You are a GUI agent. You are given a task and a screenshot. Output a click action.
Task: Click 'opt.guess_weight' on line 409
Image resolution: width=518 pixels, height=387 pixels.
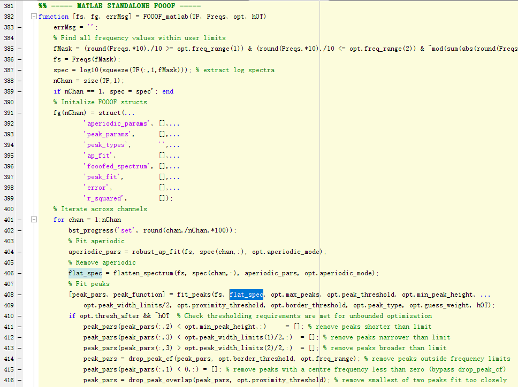[x=439, y=305]
